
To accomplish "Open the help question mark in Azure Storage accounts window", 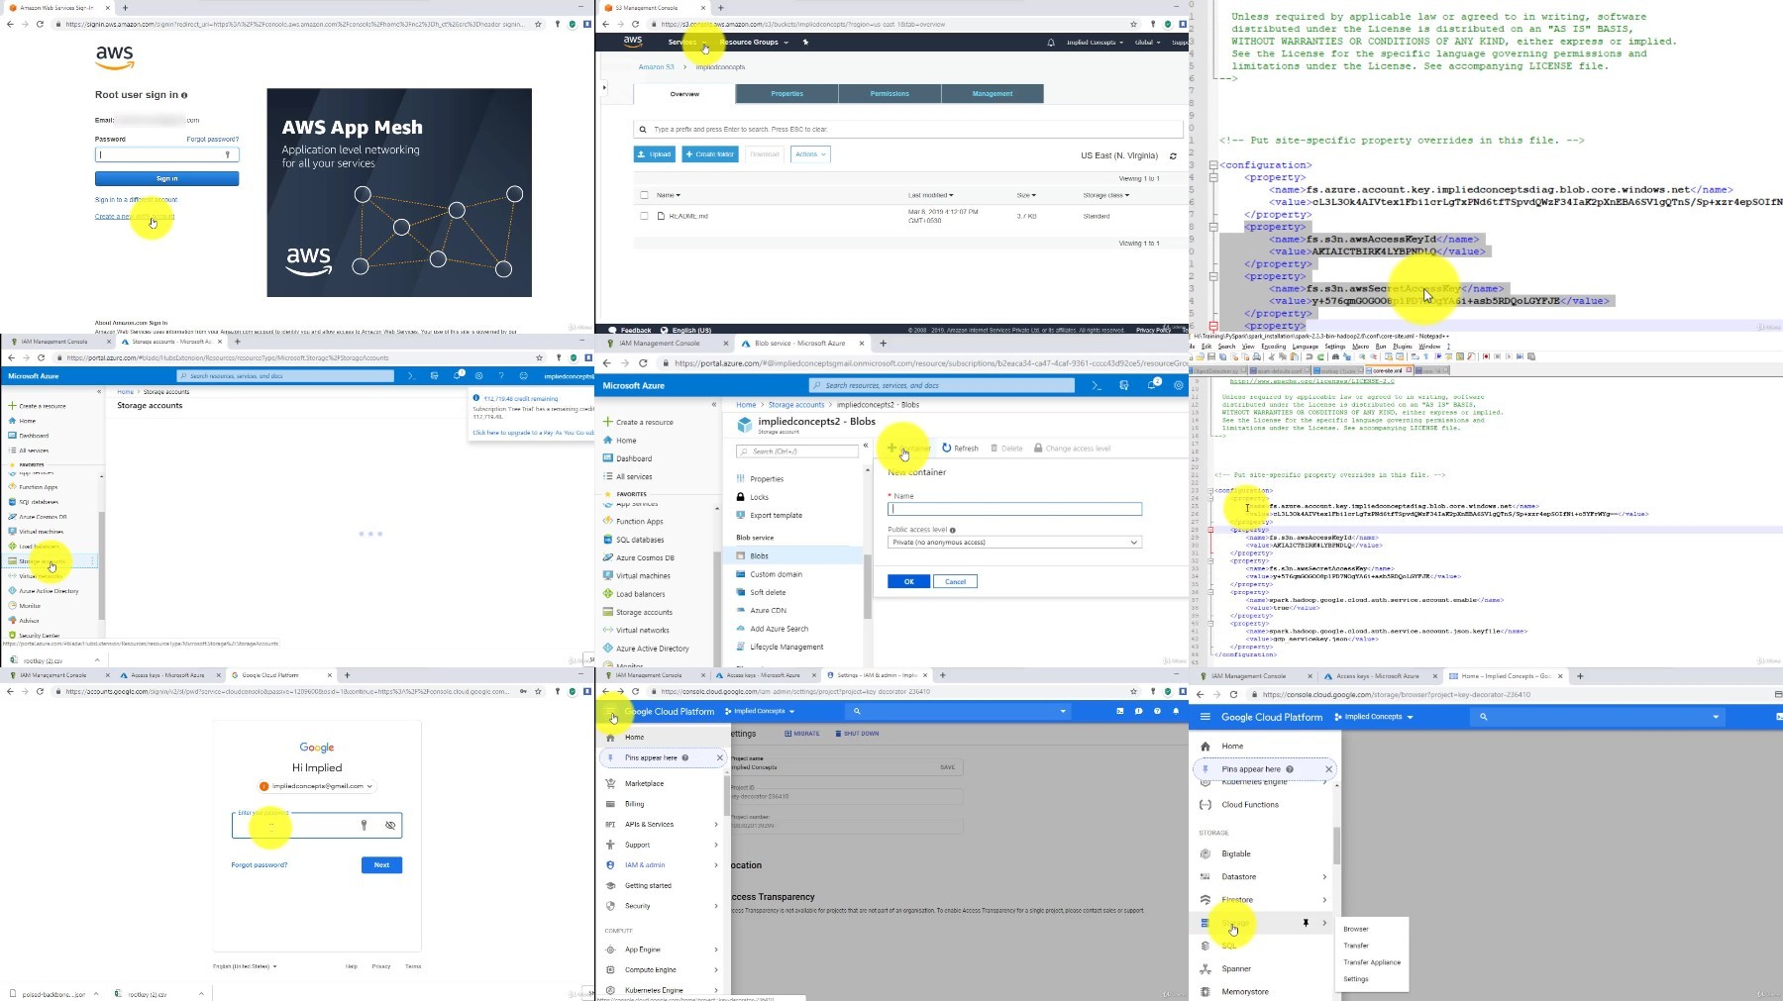I will (x=501, y=376).
